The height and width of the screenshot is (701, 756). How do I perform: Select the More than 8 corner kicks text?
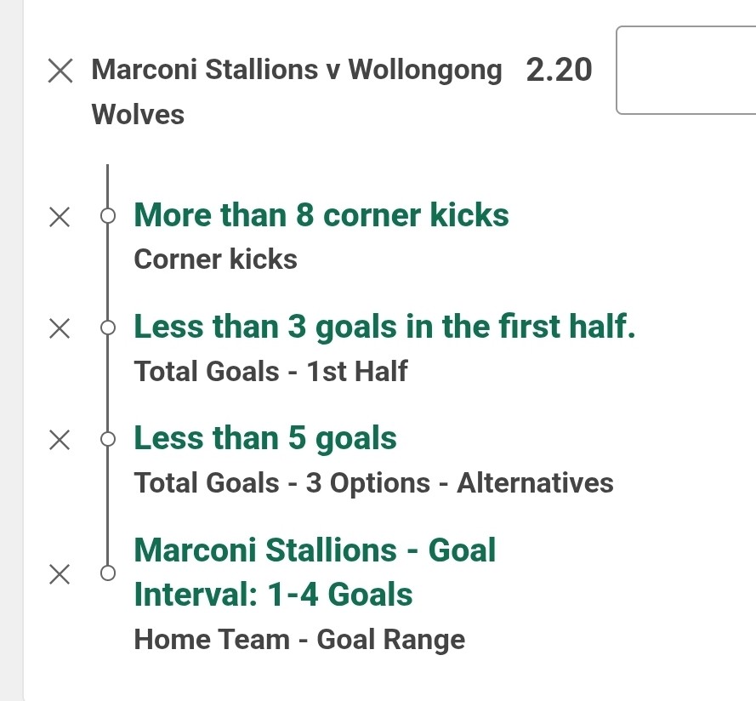[321, 214]
